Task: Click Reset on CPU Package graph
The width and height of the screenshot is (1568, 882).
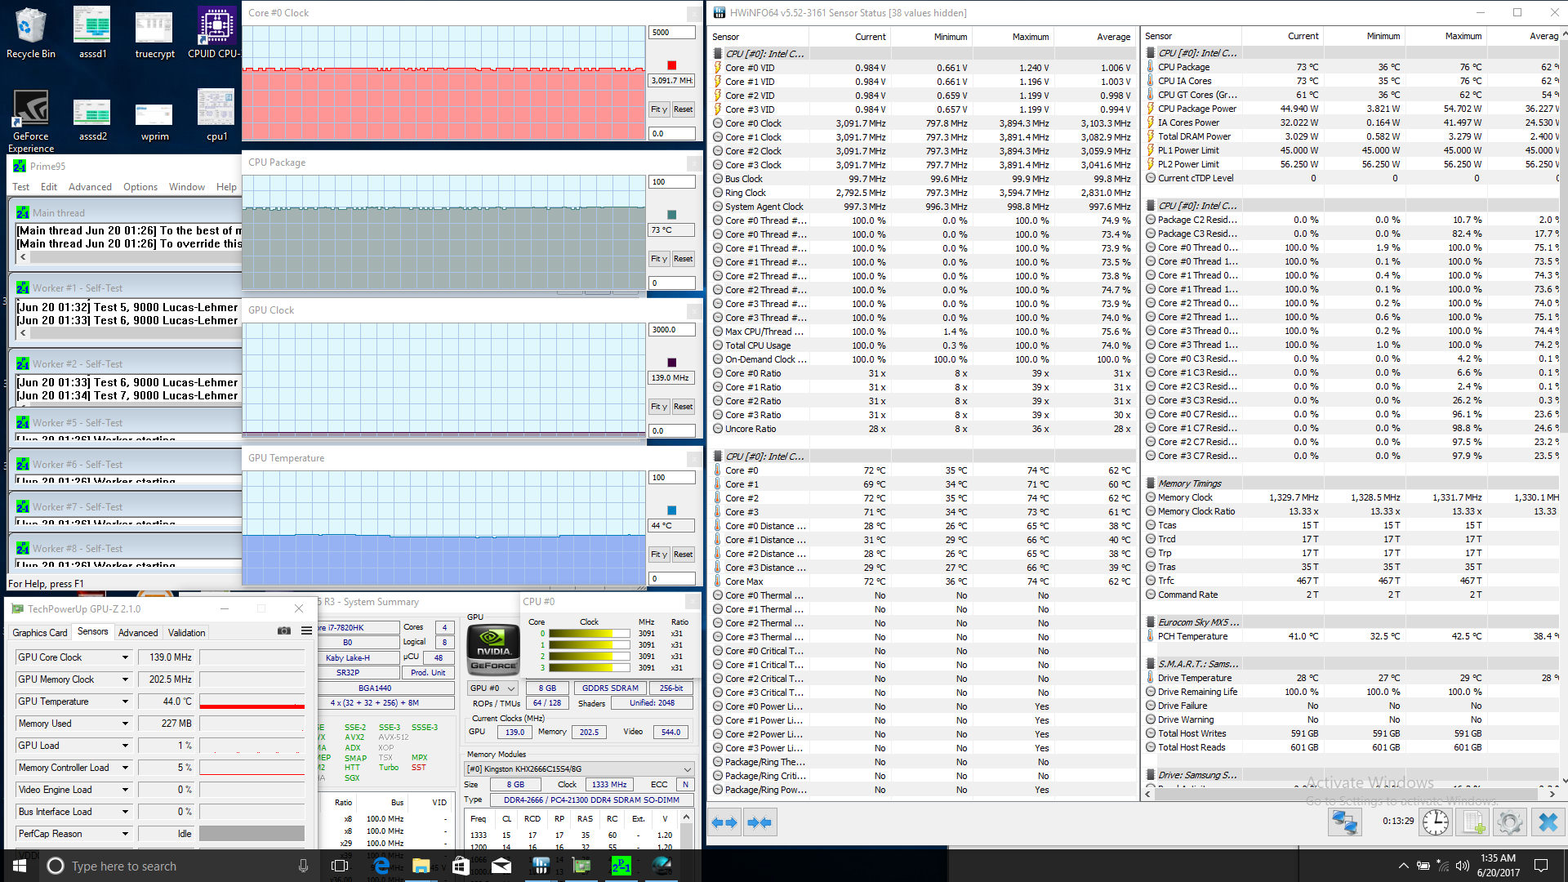Action: point(684,259)
